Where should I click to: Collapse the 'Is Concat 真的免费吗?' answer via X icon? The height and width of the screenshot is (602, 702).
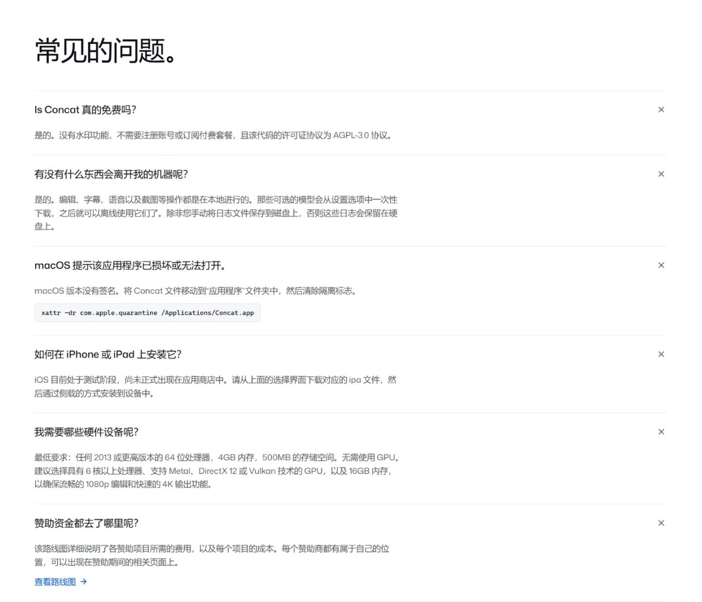(x=661, y=110)
